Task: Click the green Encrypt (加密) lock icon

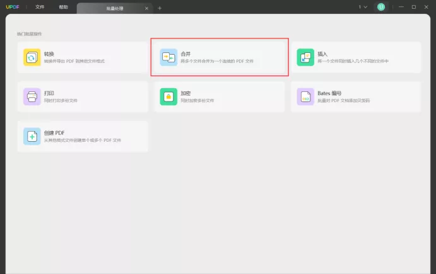Action: point(168,96)
